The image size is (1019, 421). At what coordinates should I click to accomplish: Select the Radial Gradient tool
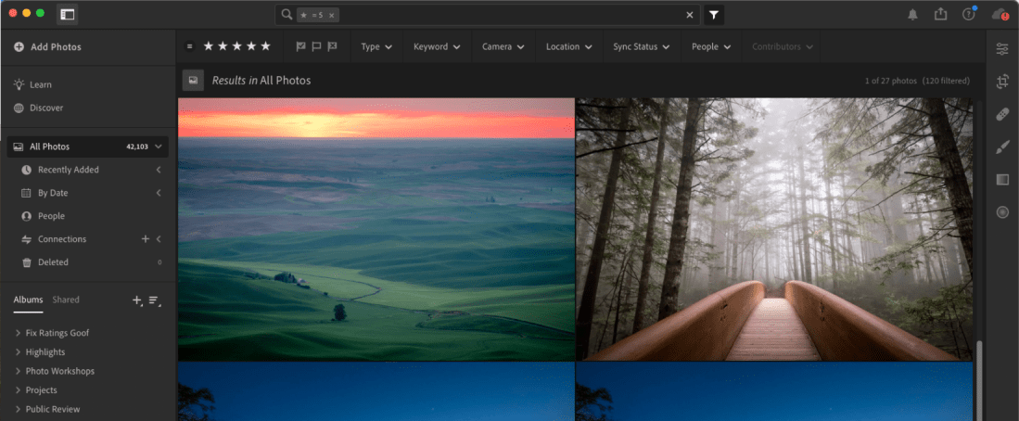(1001, 212)
